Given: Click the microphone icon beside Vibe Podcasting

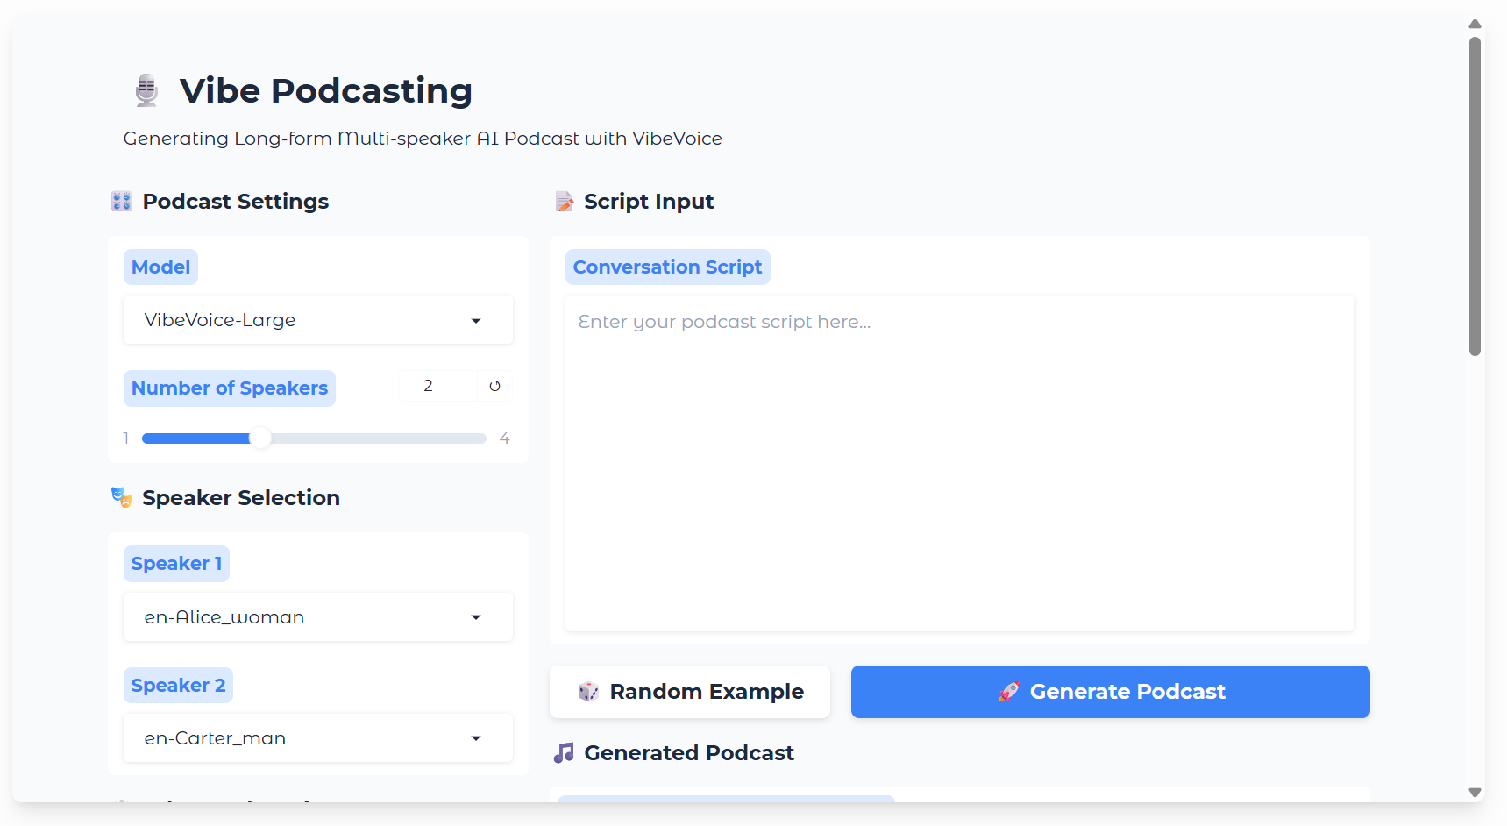Looking at the screenshot, I should (x=146, y=90).
